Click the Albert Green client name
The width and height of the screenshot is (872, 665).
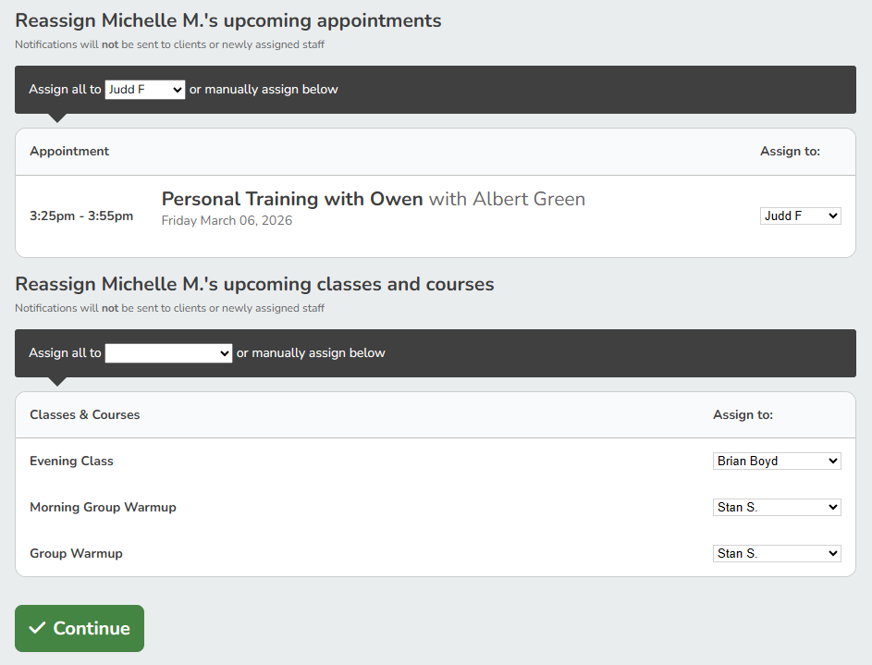pyautogui.click(x=528, y=199)
